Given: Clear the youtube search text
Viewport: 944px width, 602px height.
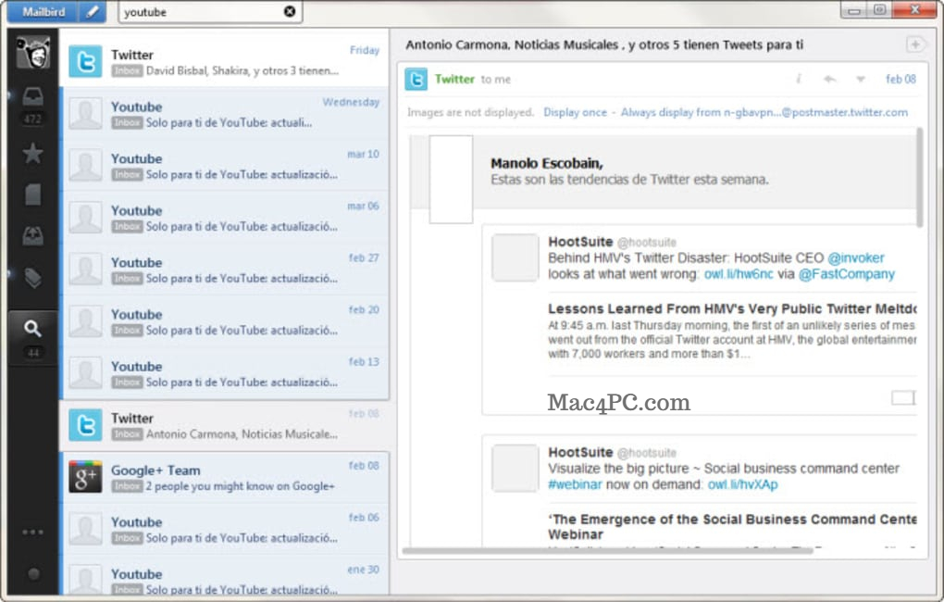Looking at the screenshot, I should pyautogui.click(x=290, y=11).
